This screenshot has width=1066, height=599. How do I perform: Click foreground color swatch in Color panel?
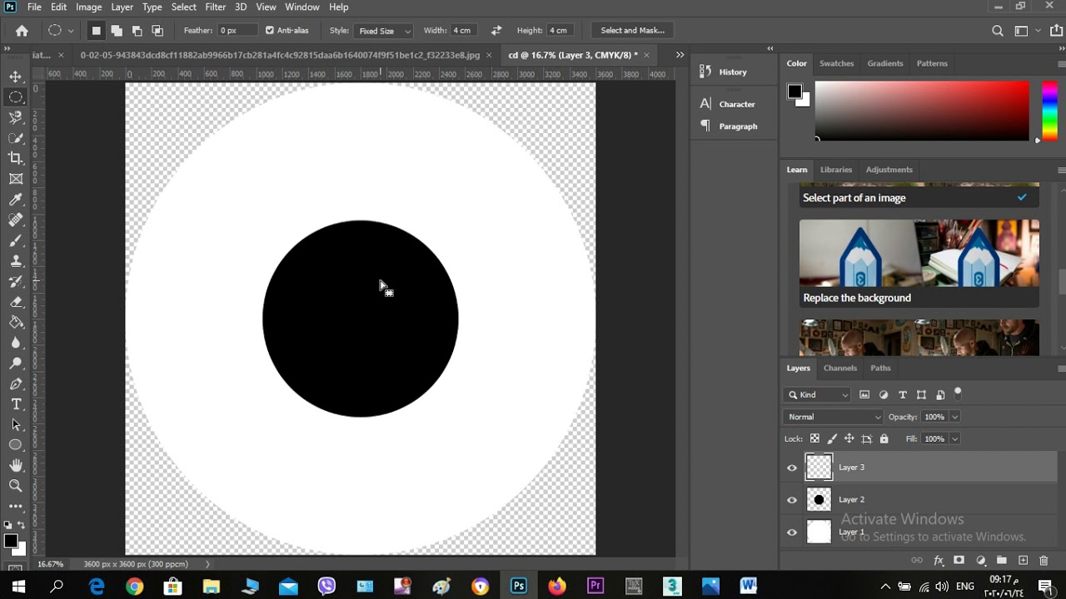[795, 92]
